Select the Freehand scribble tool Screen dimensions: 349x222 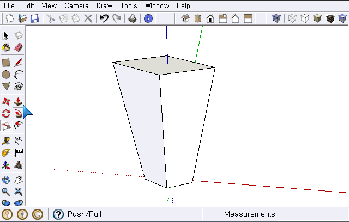pos(19,87)
